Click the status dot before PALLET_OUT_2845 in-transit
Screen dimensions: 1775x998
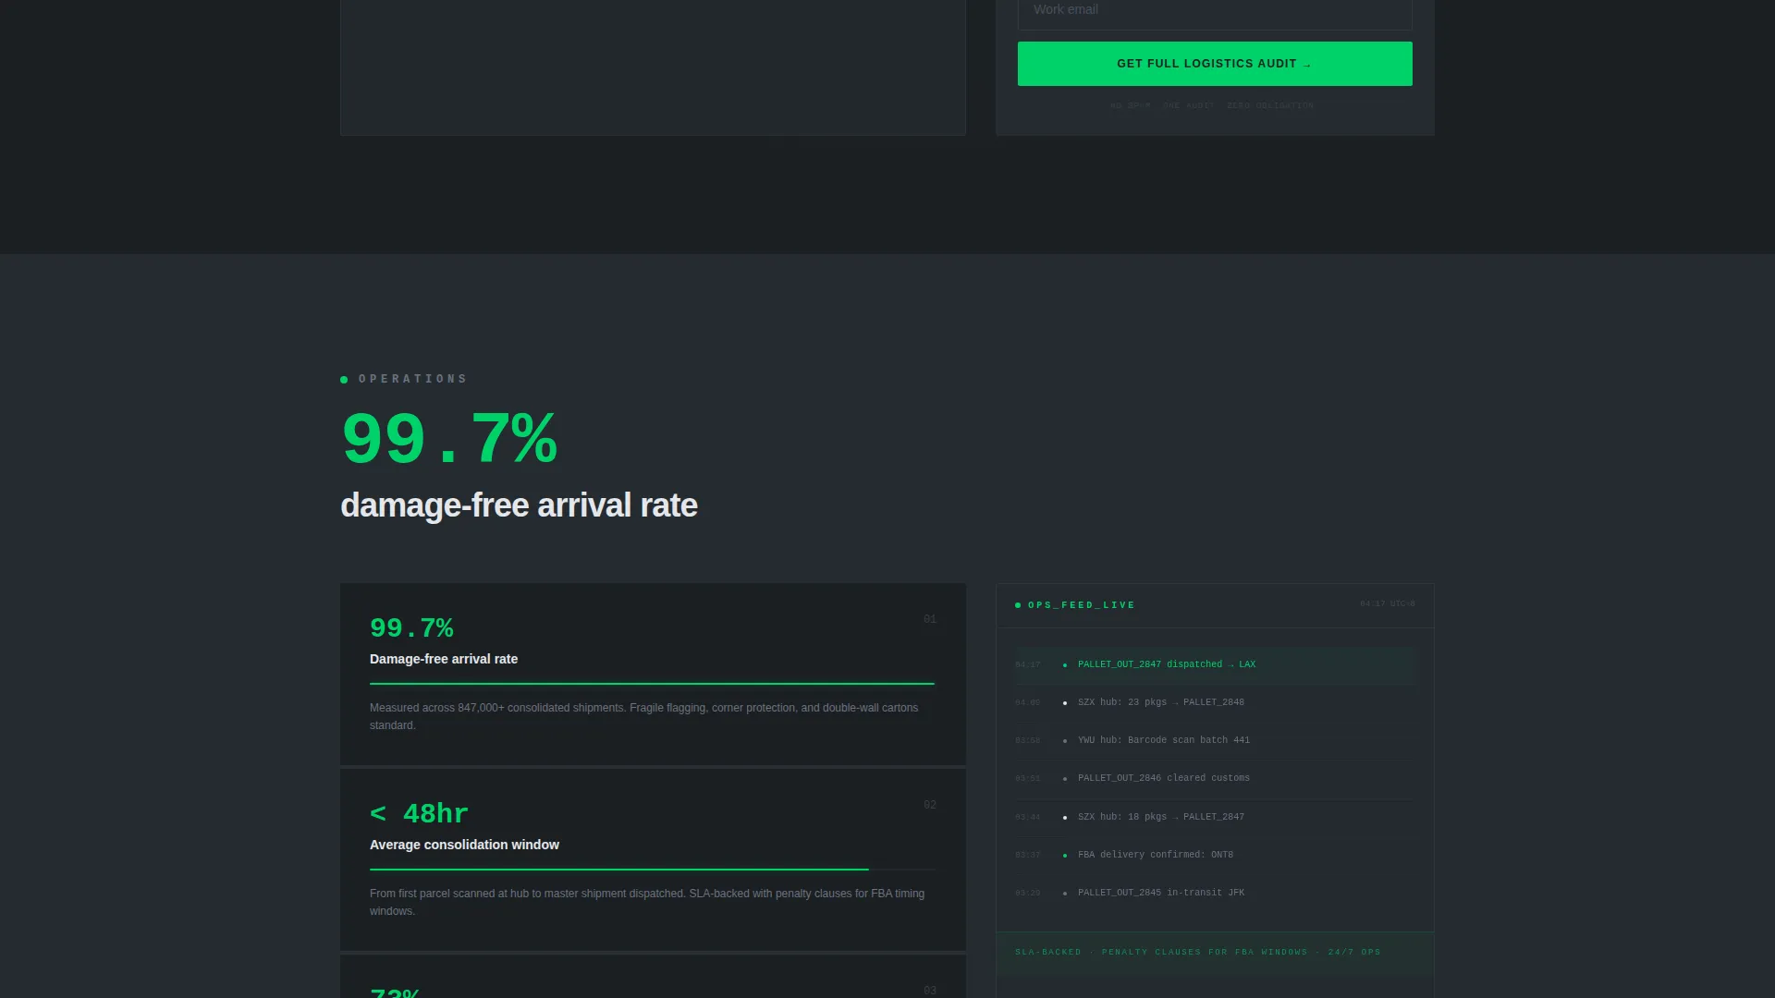tap(1065, 894)
